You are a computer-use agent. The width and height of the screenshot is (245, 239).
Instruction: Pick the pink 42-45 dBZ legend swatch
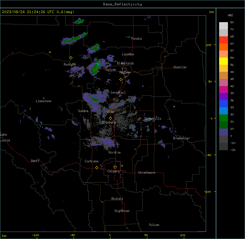[x=223, y=83]
